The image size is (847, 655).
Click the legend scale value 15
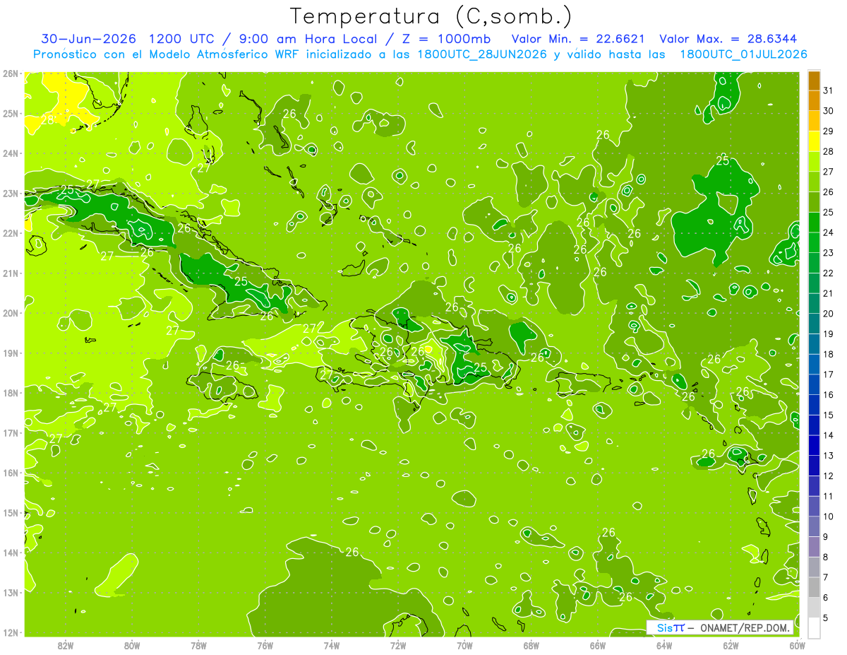tap(829, 415)
